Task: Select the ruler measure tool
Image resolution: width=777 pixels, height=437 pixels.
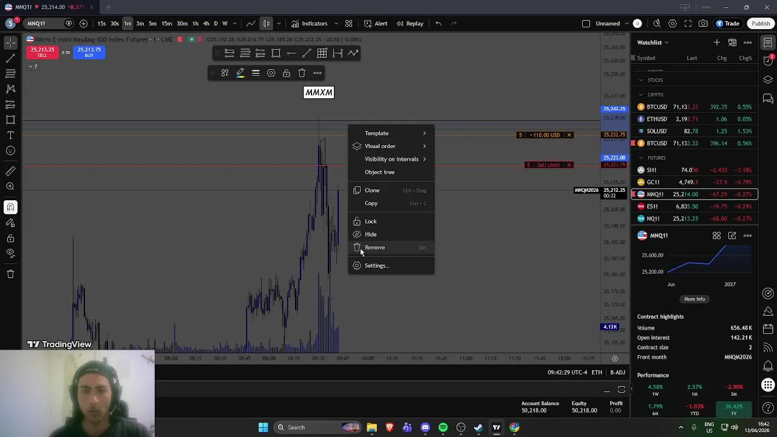Action: (x=10, y=171)
